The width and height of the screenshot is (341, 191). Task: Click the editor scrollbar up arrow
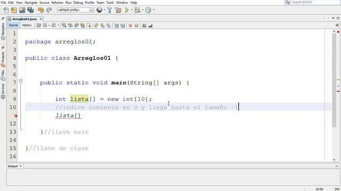click(334, 31)
